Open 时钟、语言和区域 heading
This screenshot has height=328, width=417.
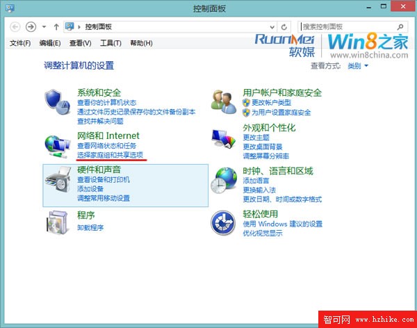(278, 171)
